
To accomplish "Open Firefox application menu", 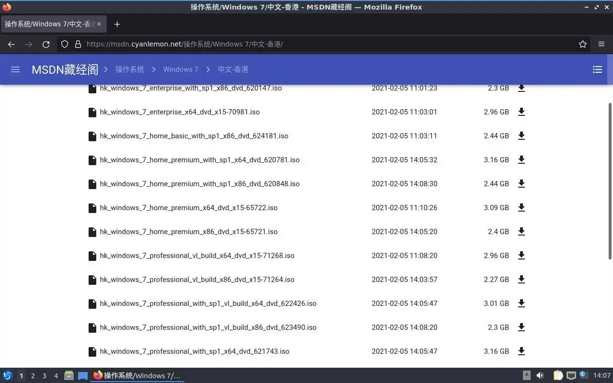I will [602, 44].
